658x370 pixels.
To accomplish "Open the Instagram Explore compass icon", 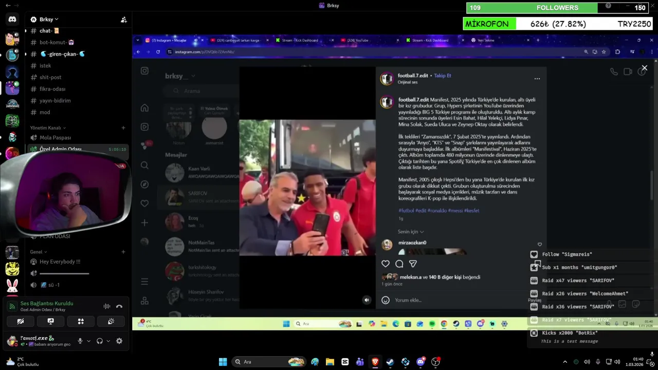I will pyautogui.click(x=144, y=184).
